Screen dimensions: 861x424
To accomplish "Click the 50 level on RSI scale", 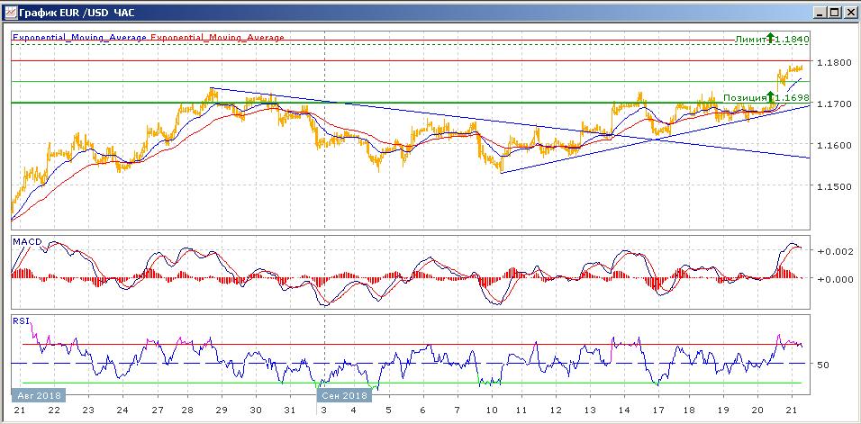I will tap(821, 365).
